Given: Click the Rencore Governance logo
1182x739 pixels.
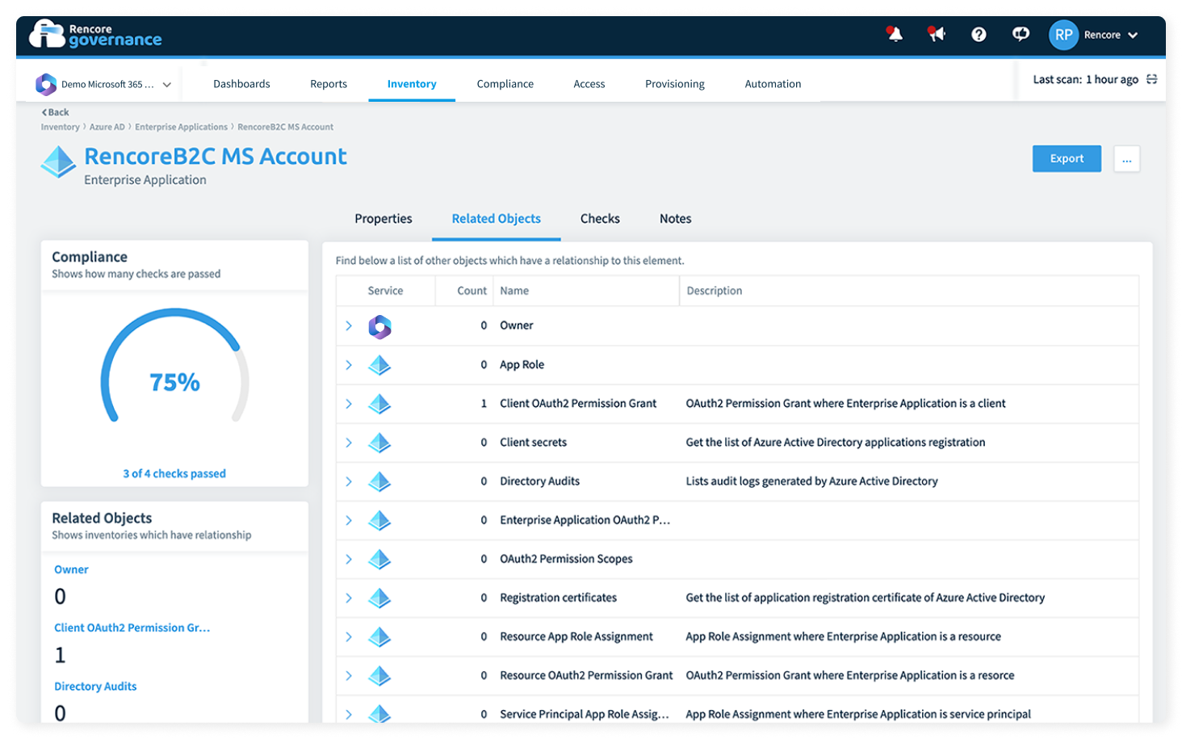Looking at the screenshot, I should (95, 35).
